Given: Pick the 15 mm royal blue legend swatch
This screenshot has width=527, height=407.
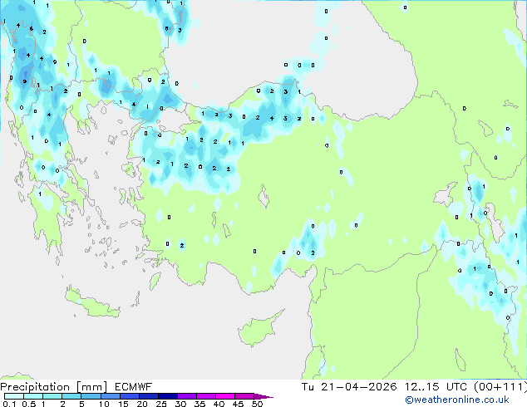Looking at the screenshot, I should [x=129, y=396].
